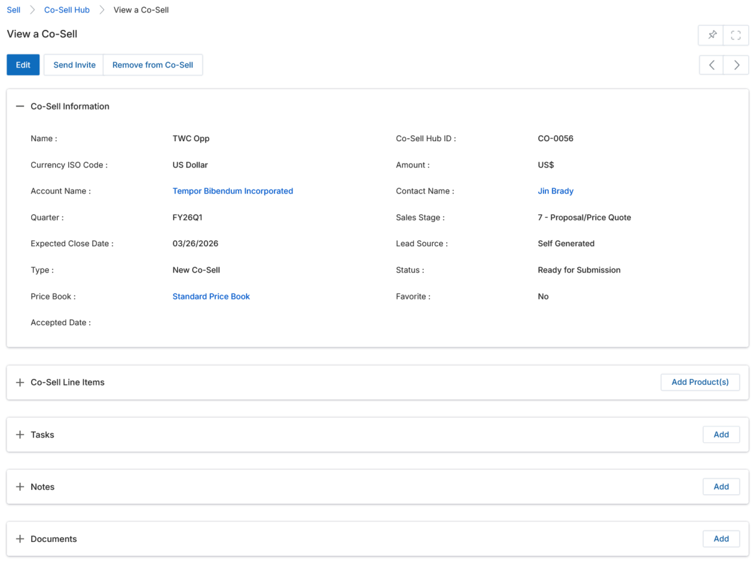Toggle fullscreen view icon
Image resolution: width=754 pixels, height=563 pixels.
[x=736, y=35]
